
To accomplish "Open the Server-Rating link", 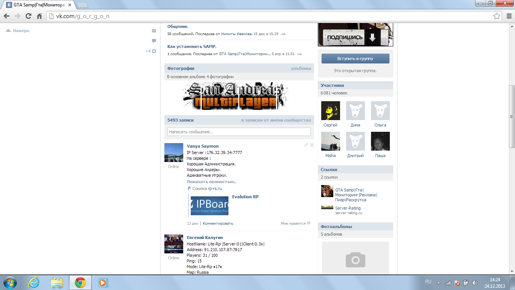I will tap(348, 208).
